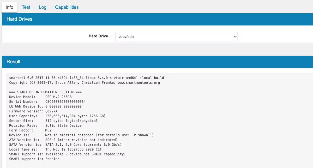Click the firmware version Q0927A
The image size is (313, 168).
point(51,111)
